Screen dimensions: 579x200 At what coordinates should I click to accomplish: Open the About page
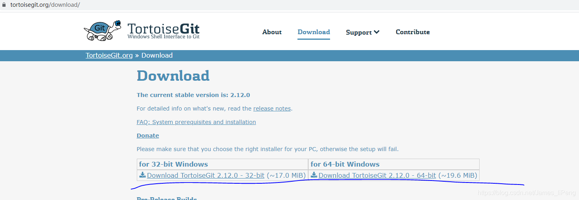(272, 32)
